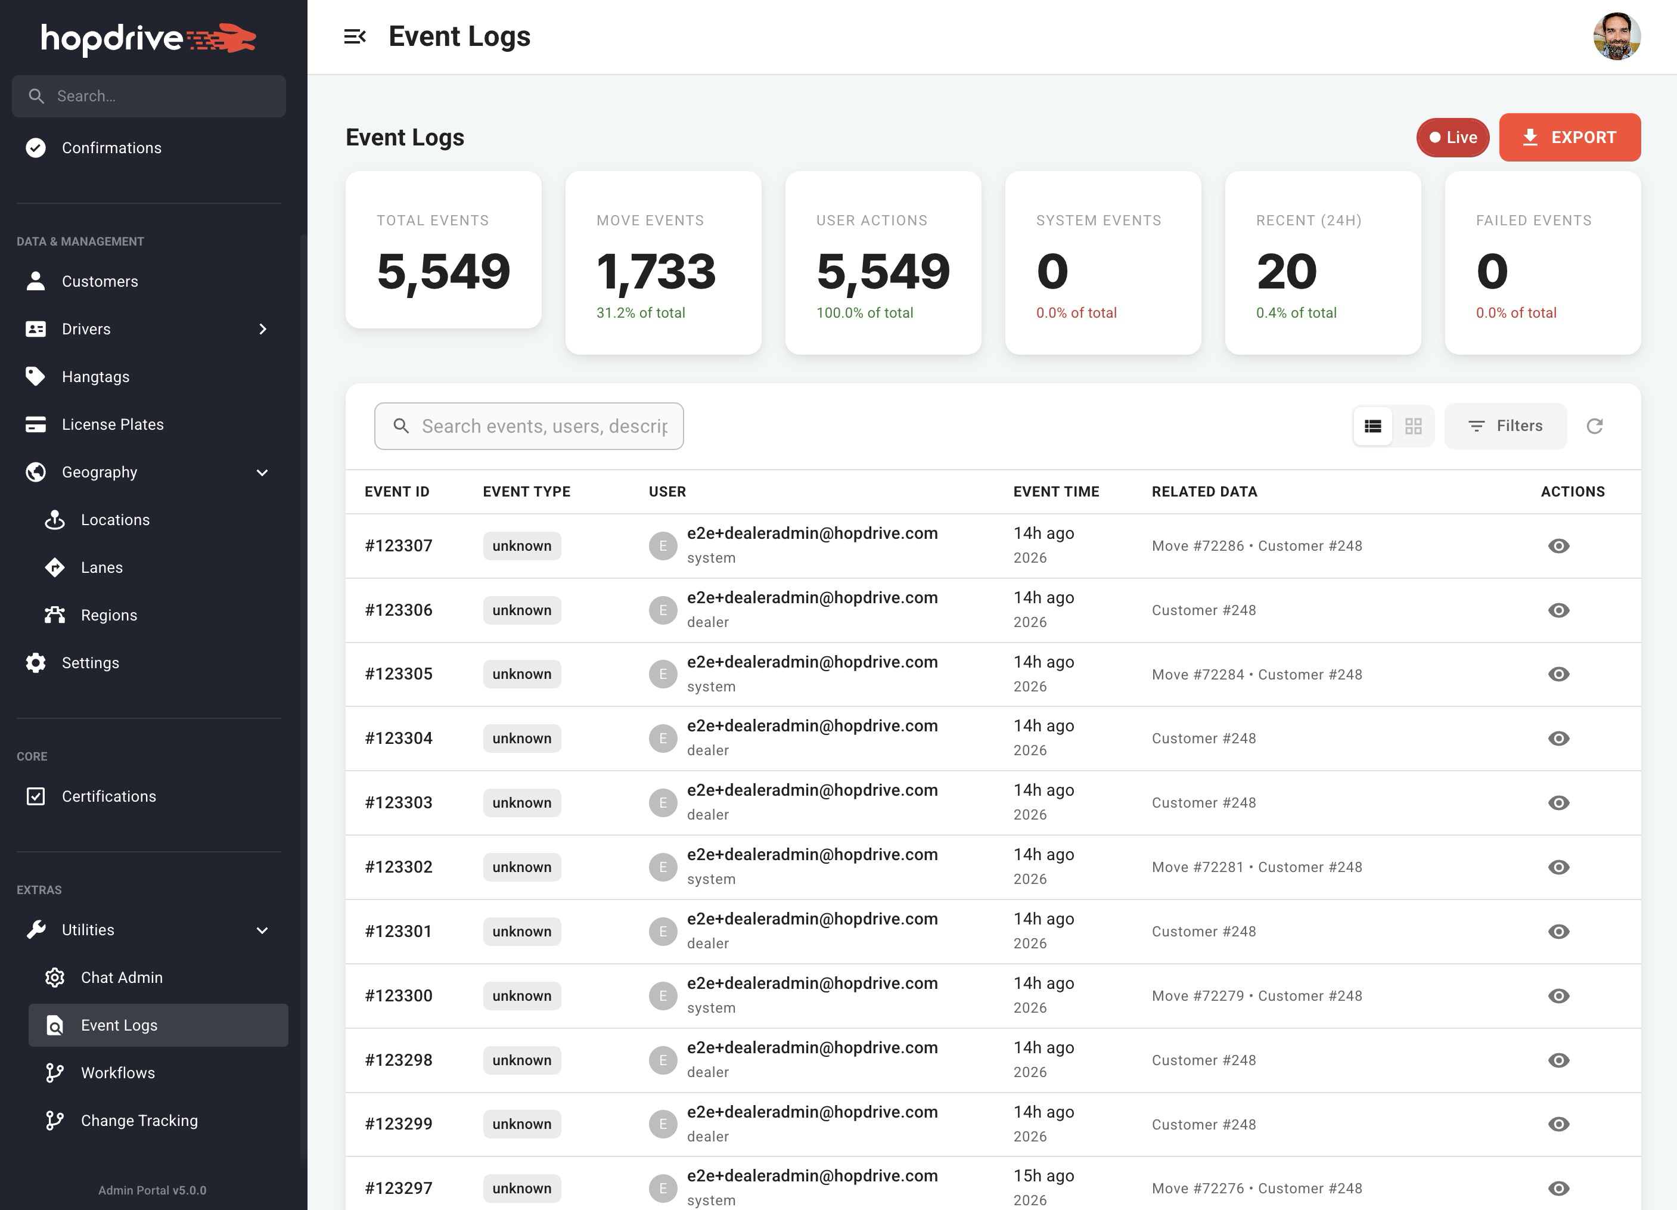This screenshot has height=1210, width=1677.
Task: Open Workflows in the sidebar
Action: (x=117, y=1072)
